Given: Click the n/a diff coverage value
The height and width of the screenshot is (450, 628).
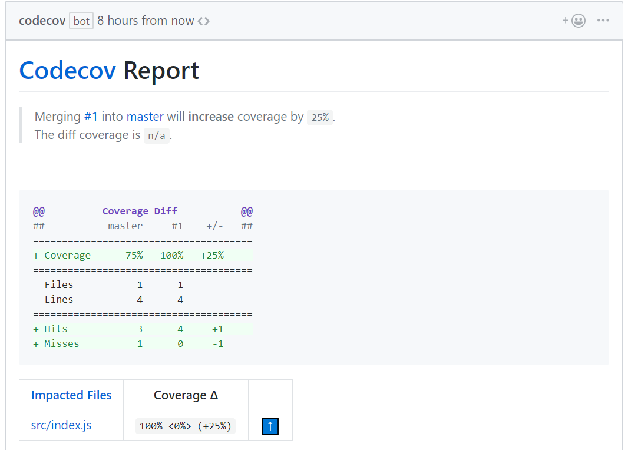Looking at the screenshot, I should coord(157,135).
